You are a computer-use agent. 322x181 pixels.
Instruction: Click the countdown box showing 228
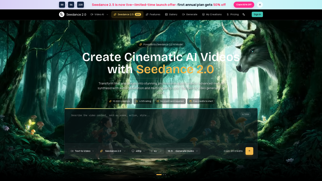click(80, 5)
